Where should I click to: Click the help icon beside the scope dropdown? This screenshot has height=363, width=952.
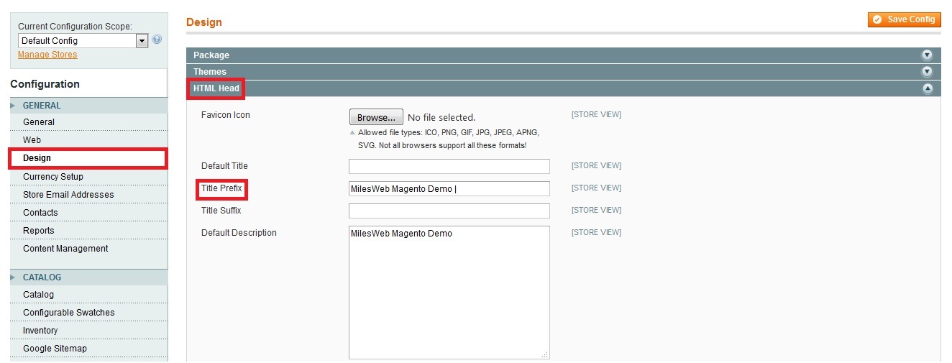[x=157, y=40]
